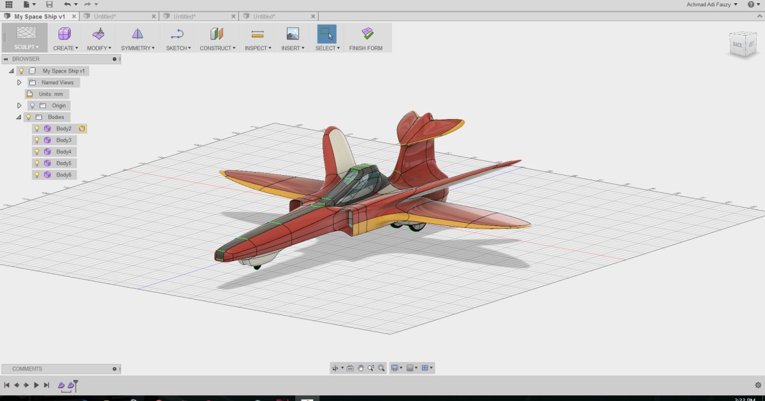Image resolution: width=765 pixels, height=401 pixels.
Task: Hide Body4 using its light bulb
Action: (x=37, y=151)
